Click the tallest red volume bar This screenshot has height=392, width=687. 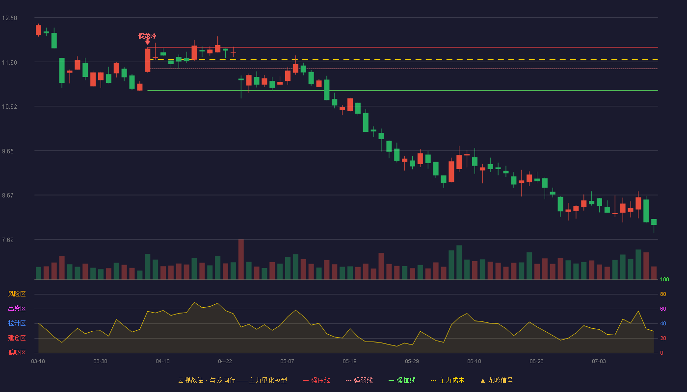(x=241, y=259)
